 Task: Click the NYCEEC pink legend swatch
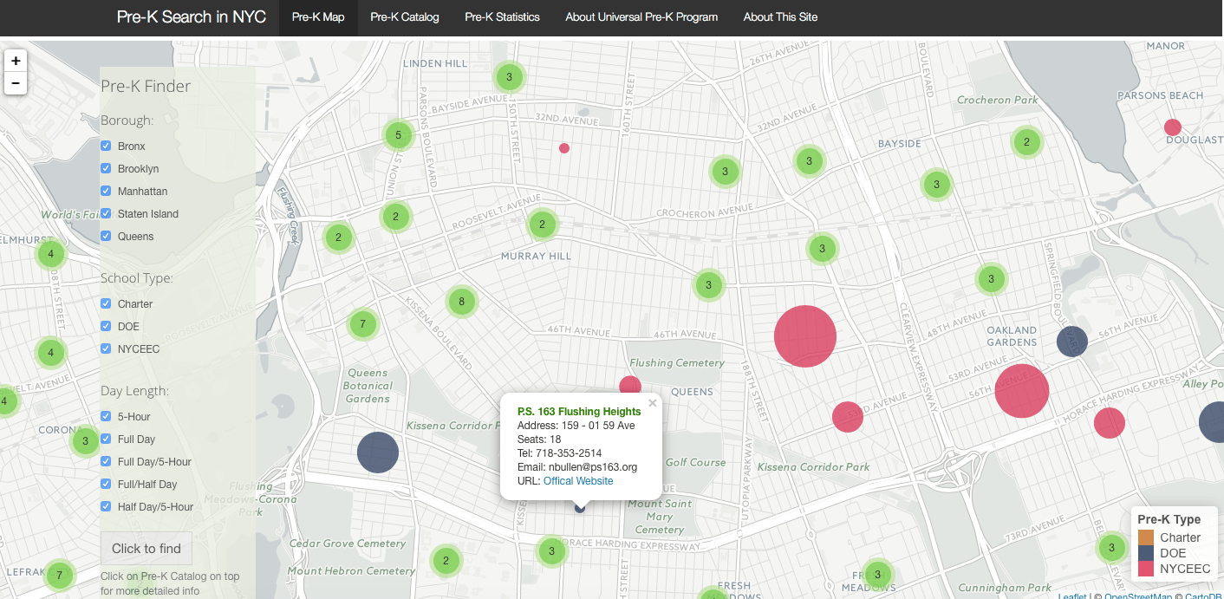[1146, 569]
